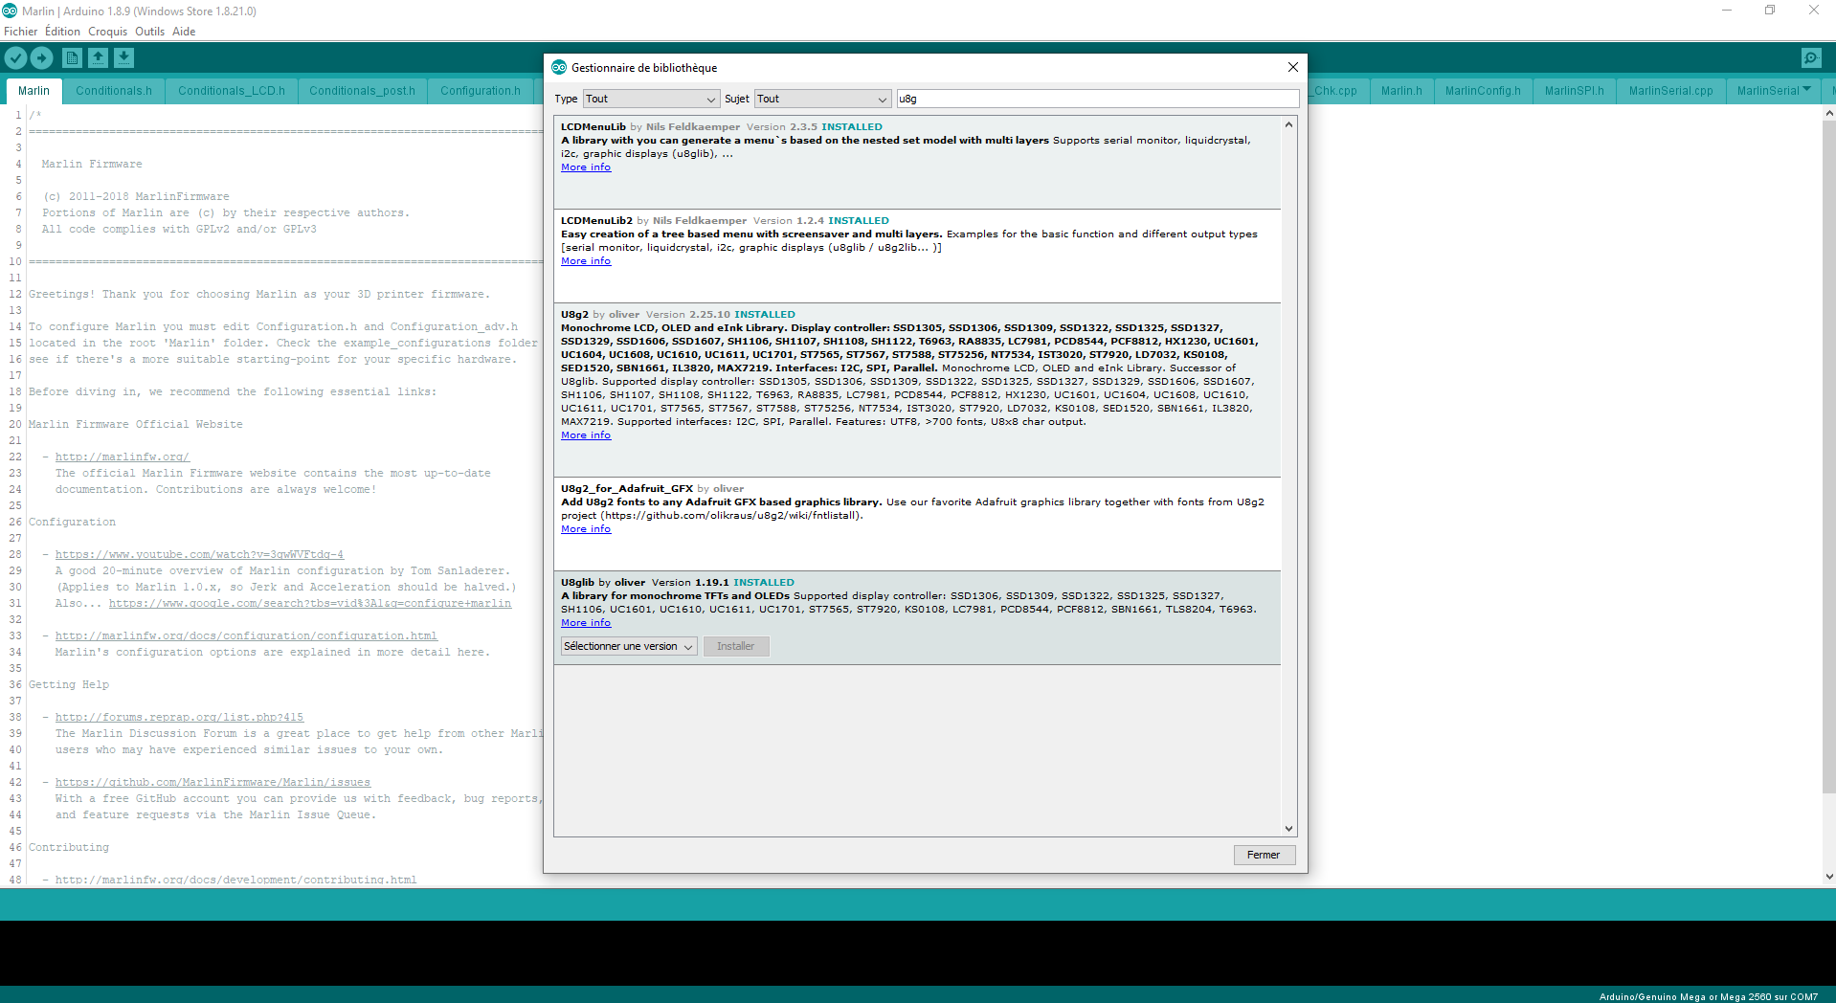Switch to the Marlin tab
The height and width of the screenshot is (1003, 1836).
point(34,91)
